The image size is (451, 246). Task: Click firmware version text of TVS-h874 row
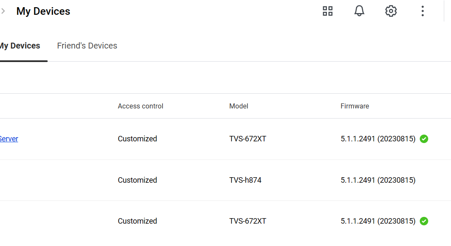(x=378, y=180)
